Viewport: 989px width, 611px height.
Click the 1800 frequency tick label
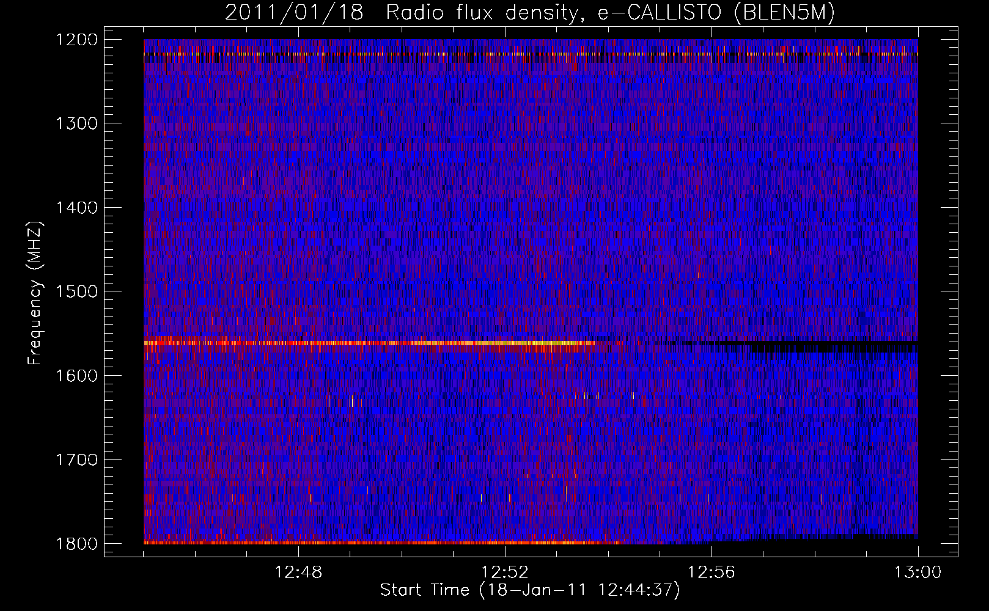click(x=77, y=544)
